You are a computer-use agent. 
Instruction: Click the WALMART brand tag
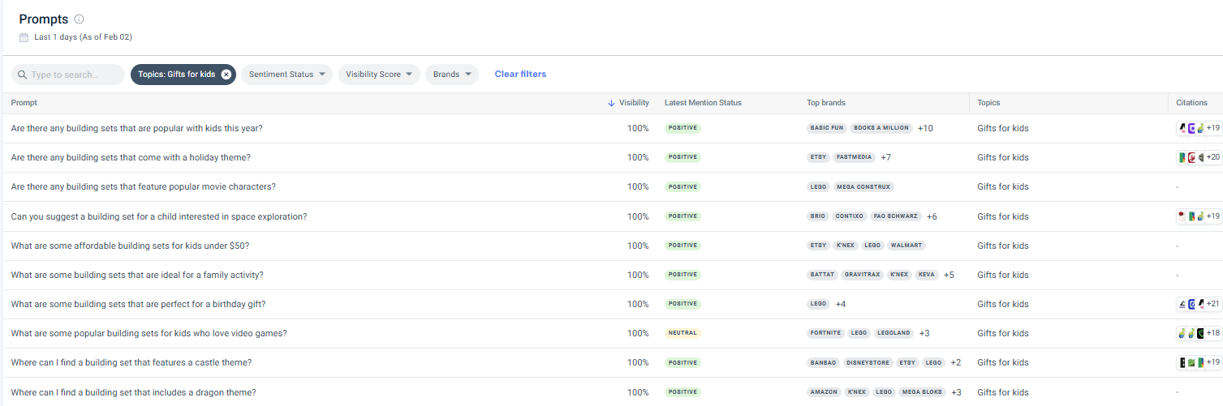click(x=906, y=246)
